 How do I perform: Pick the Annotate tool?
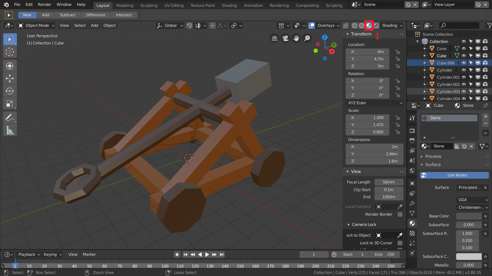click(10, 118)
